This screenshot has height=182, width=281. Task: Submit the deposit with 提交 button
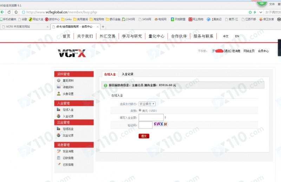pos(144,136)
